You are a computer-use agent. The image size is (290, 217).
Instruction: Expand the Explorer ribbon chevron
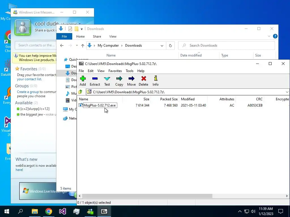[269, 36]
